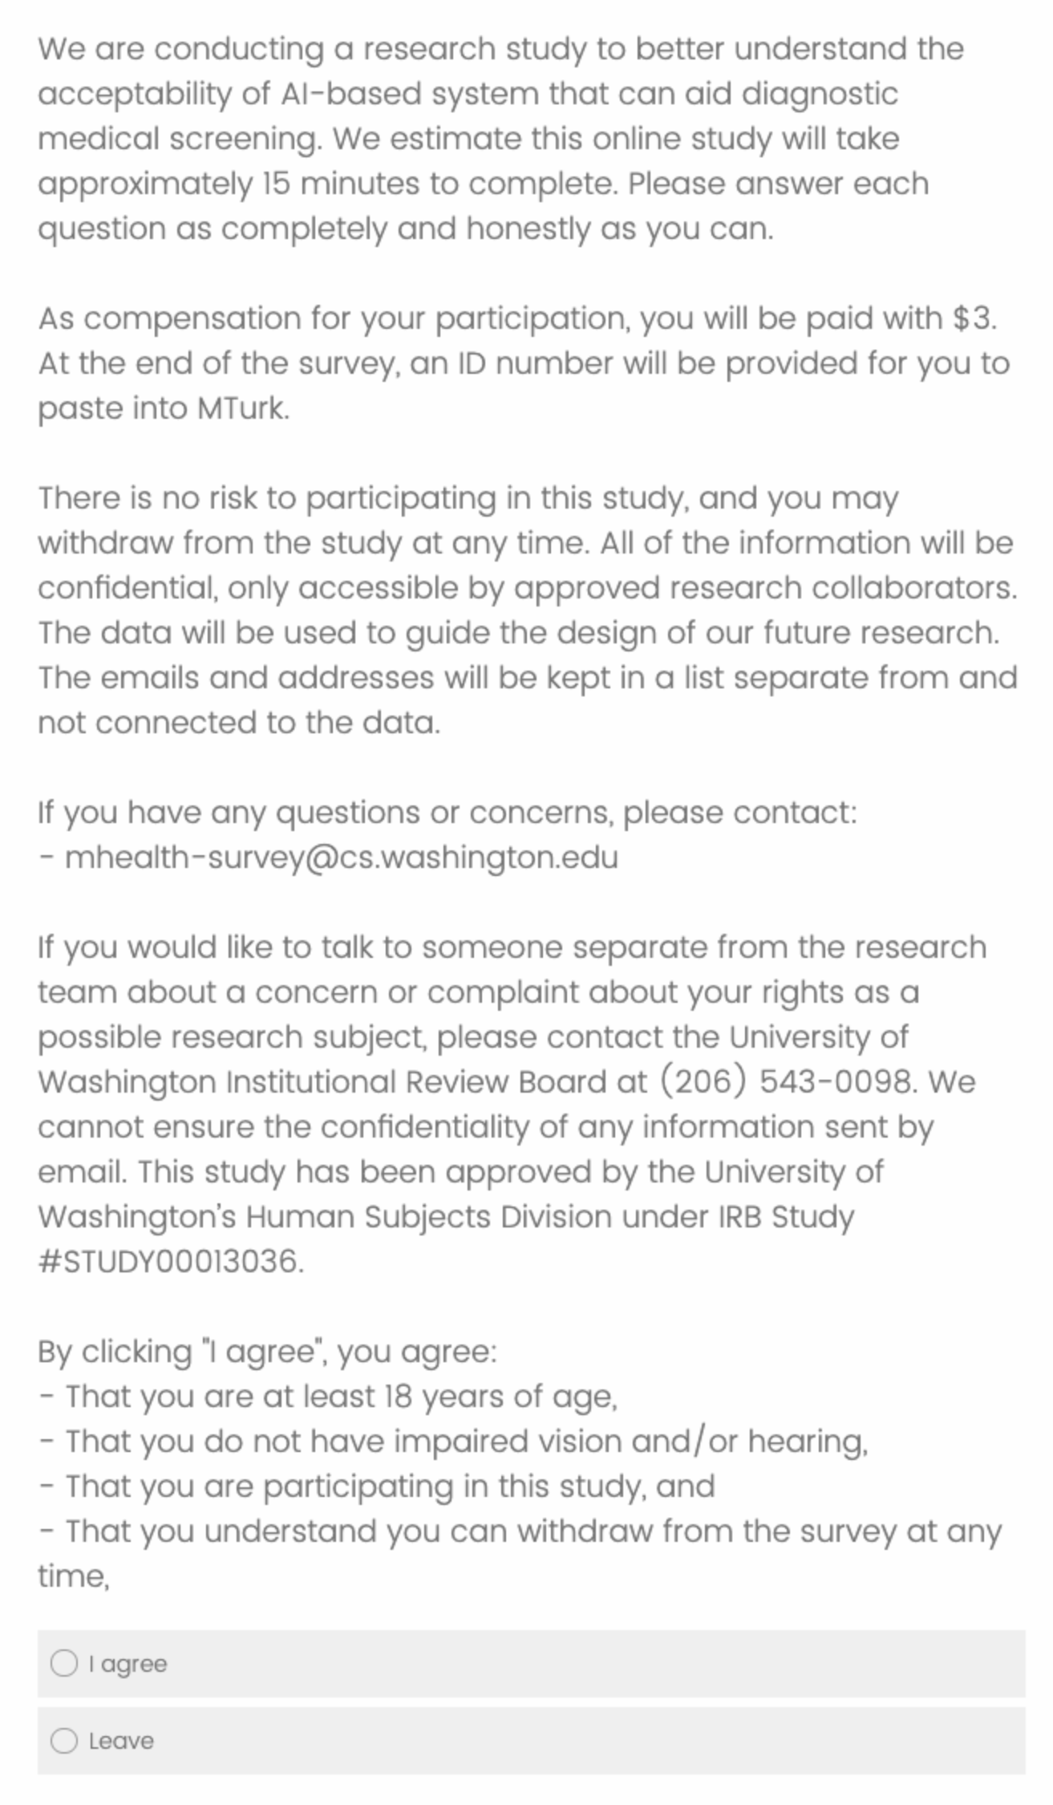Click the mhealth-survey@cs.washington.edu email address
Image resolution: width=1053 pixels, height=1805 pixels.
pos(341,858)
